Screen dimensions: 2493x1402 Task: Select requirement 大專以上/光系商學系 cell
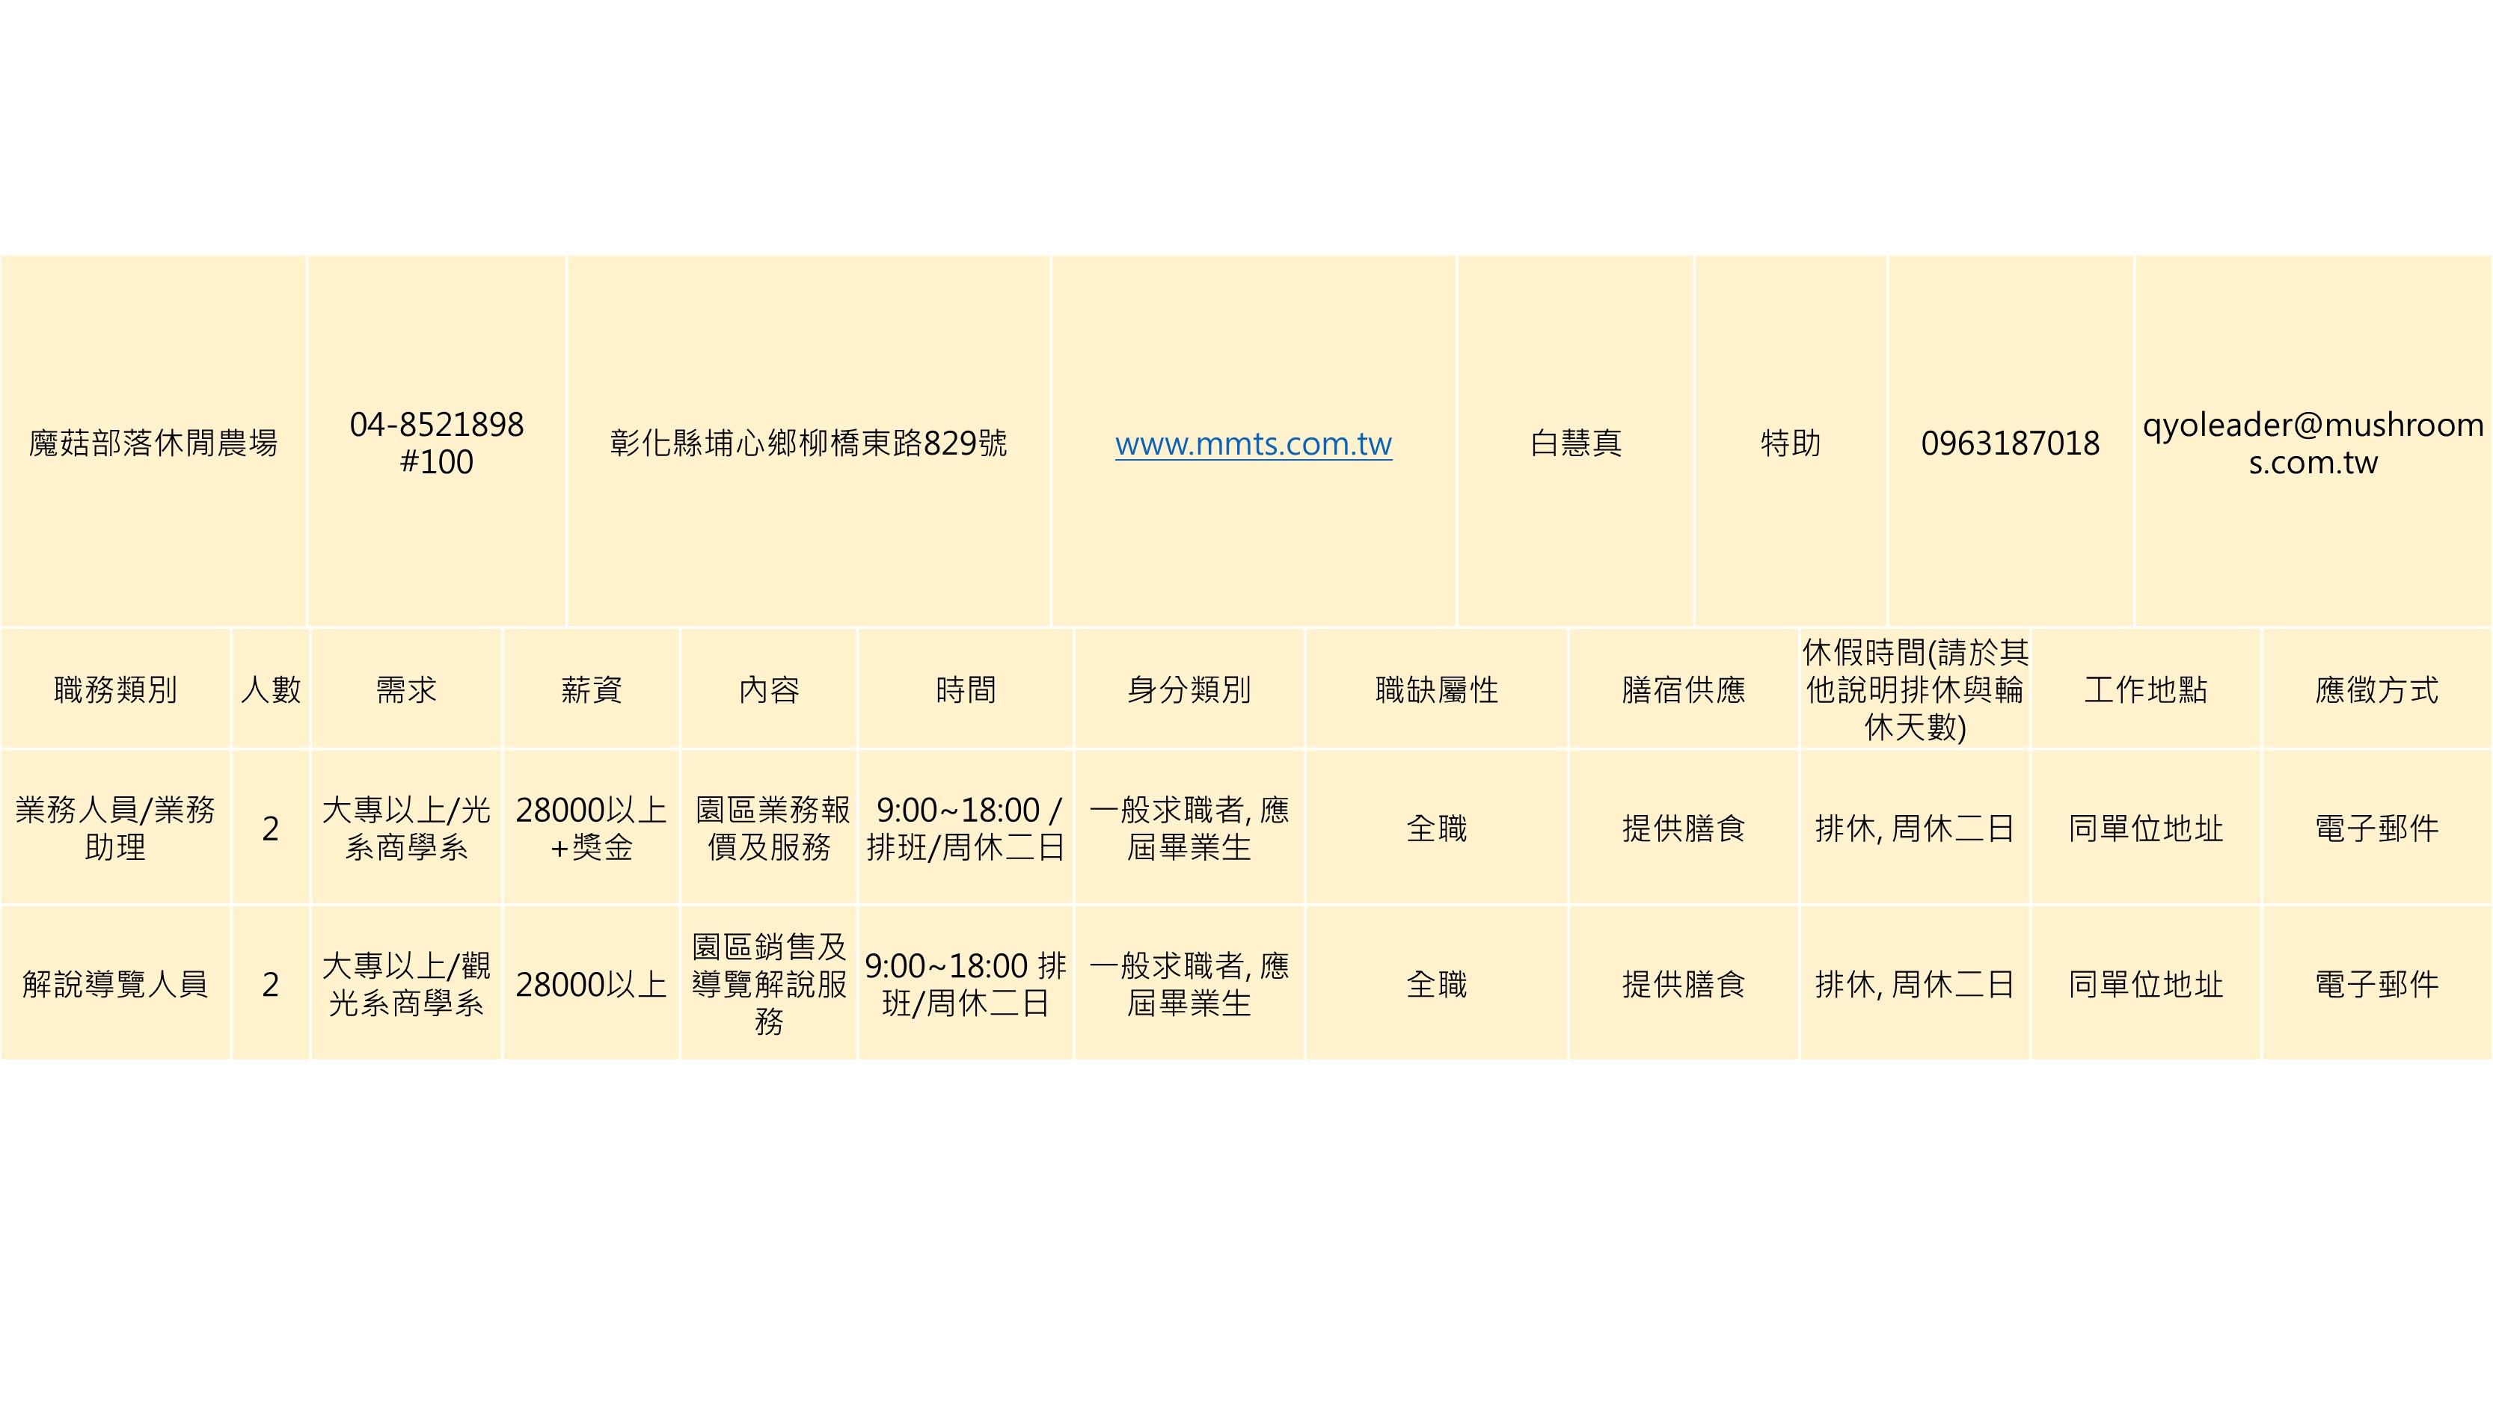[x=406, y=827]
